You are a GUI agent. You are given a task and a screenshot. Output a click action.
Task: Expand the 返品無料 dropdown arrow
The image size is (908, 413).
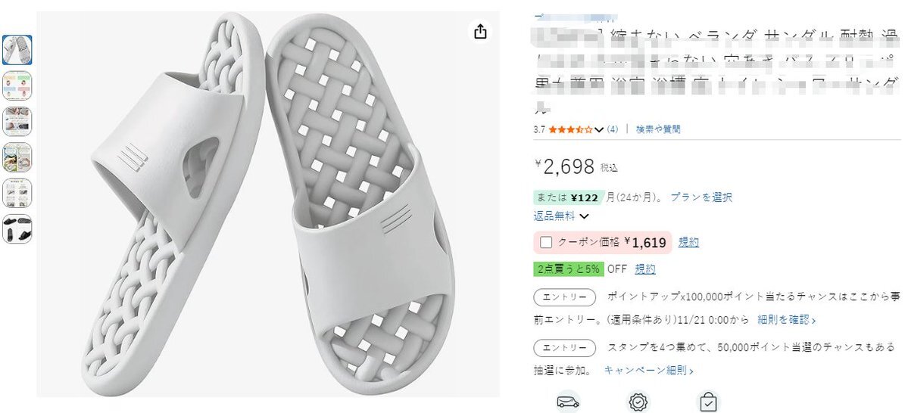tap(584, 216)
